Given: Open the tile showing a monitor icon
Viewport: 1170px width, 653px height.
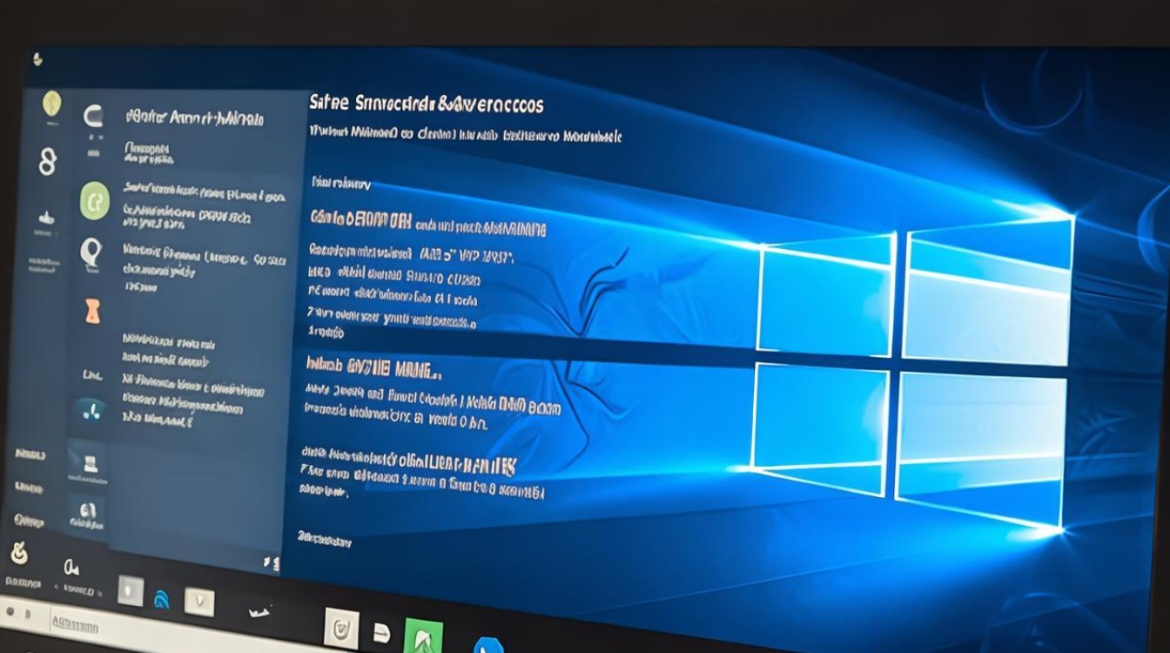Looking at the screenshot, I should click(x=89, y=464).
